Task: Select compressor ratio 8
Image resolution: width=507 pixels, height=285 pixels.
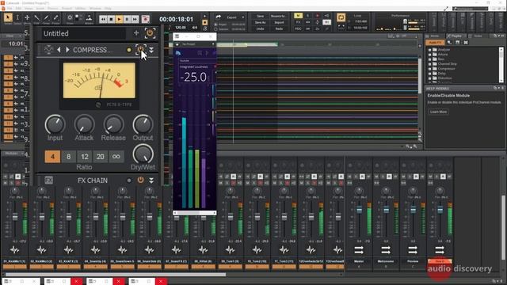Action: (x=69, y=157)
